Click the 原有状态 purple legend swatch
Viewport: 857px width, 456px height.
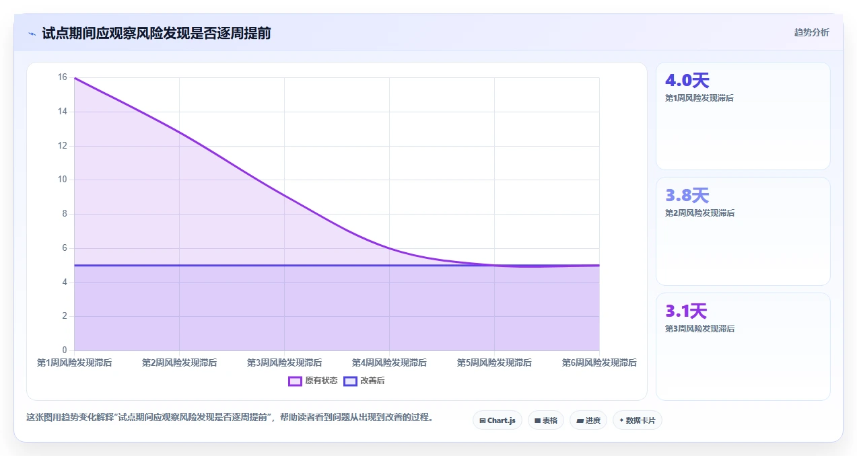(295, 381)
